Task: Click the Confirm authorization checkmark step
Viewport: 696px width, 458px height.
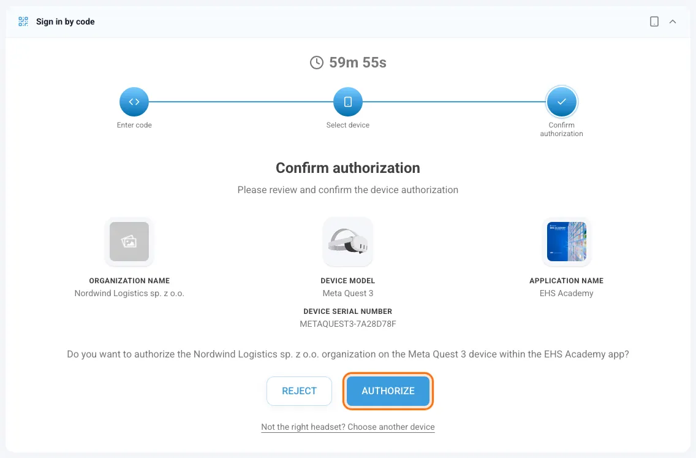Action: pos(561,102)
